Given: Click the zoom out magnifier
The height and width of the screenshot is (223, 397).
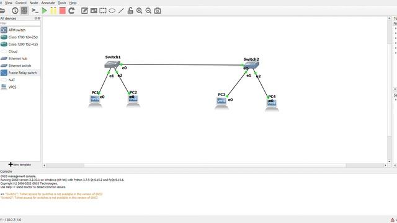Looking at the screenshot, I should click(148, 11).
